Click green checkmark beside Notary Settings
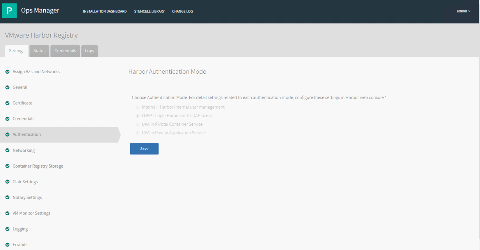 point(8,197)
